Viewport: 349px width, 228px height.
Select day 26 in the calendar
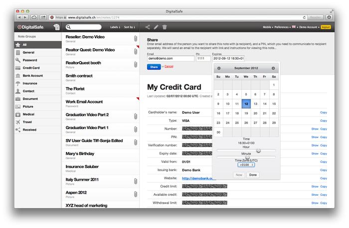pos(246,123)
